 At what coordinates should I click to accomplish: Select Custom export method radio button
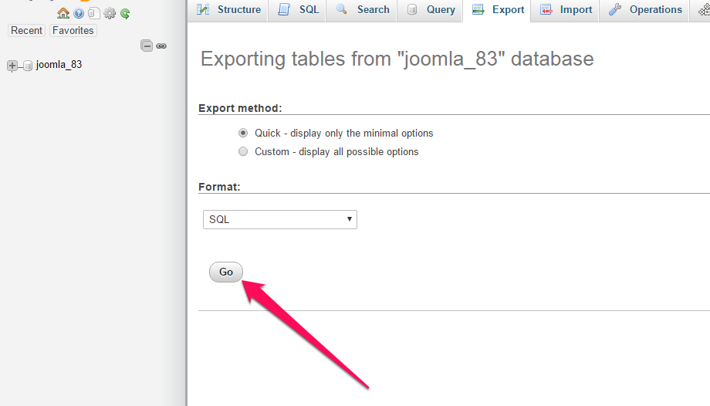[x=243, y=151]
